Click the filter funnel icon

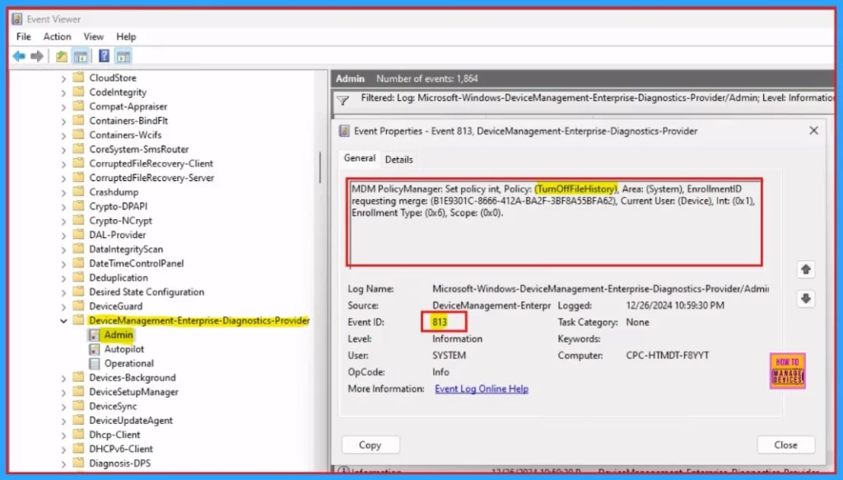pyautogui.click(x=343, y=100)
